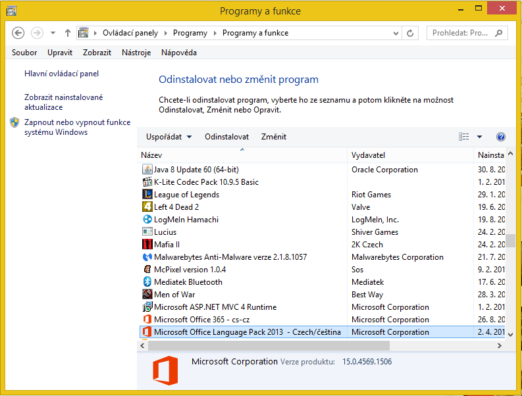Click the Men of War icon

[x=147, y=294]
